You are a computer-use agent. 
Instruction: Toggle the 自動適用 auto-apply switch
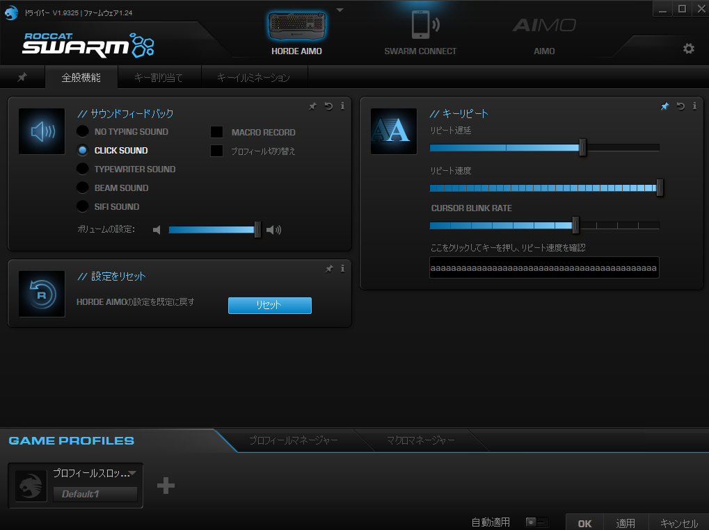[x=537, y=522]
